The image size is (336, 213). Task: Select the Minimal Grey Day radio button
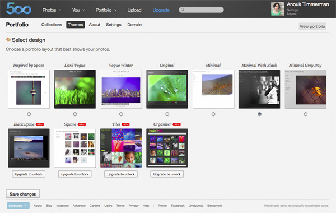click(305, 114)
